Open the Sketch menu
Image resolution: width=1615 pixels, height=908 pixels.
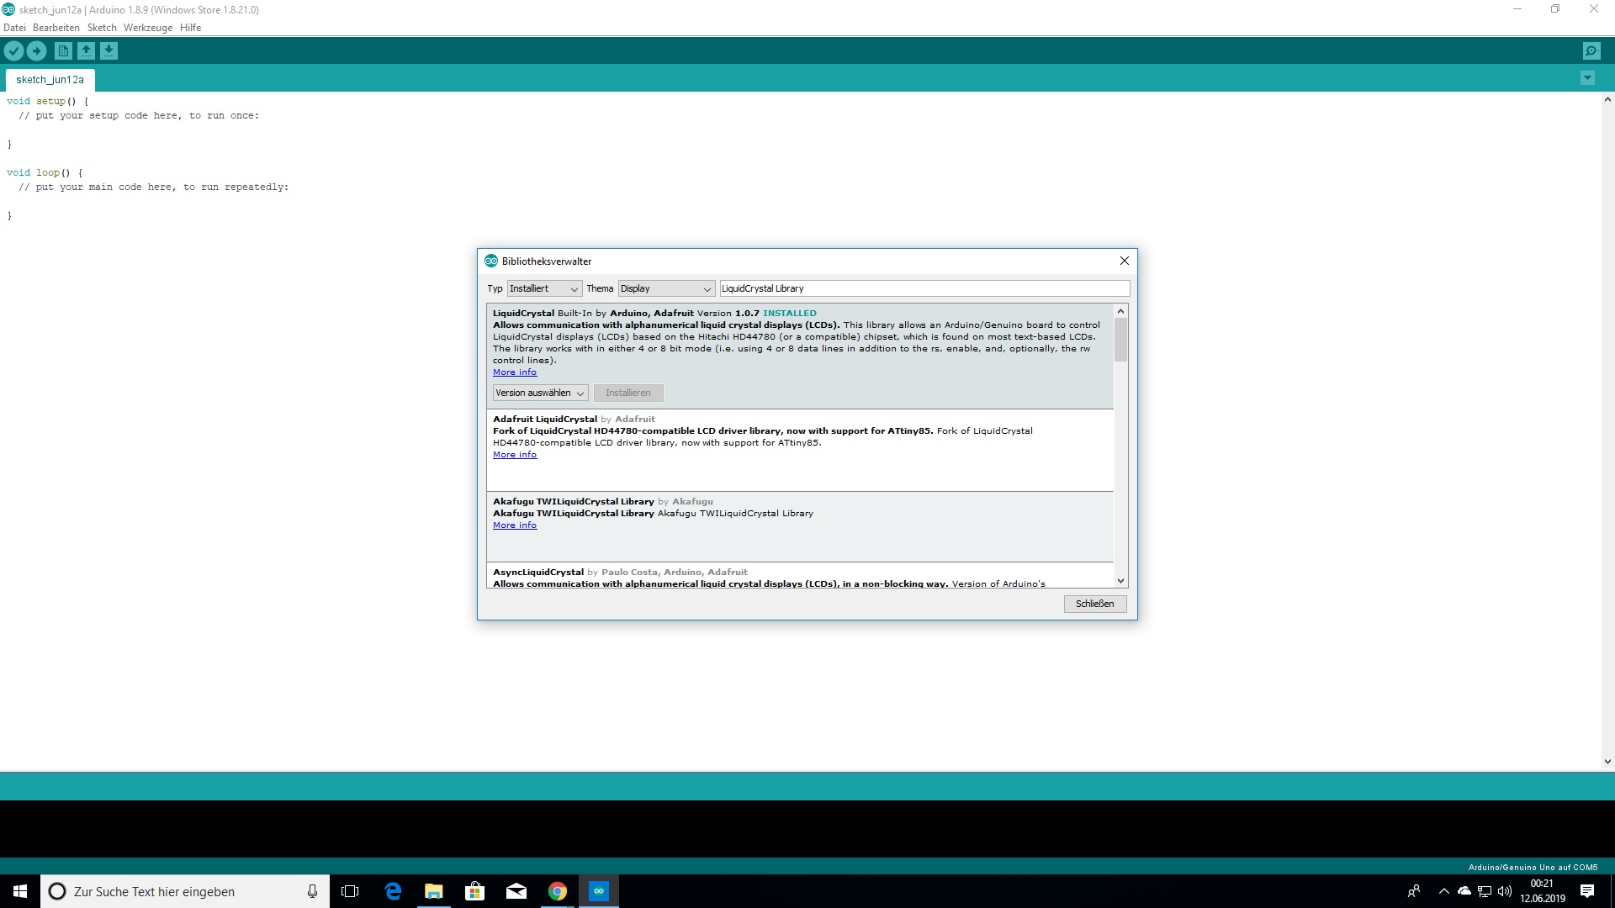point(102,28)
